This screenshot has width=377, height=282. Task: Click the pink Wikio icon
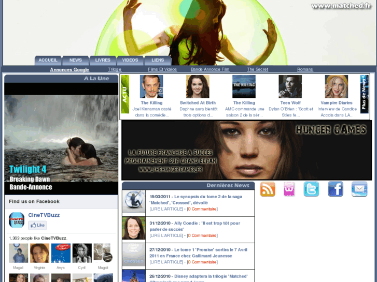[x=289, y=189]
